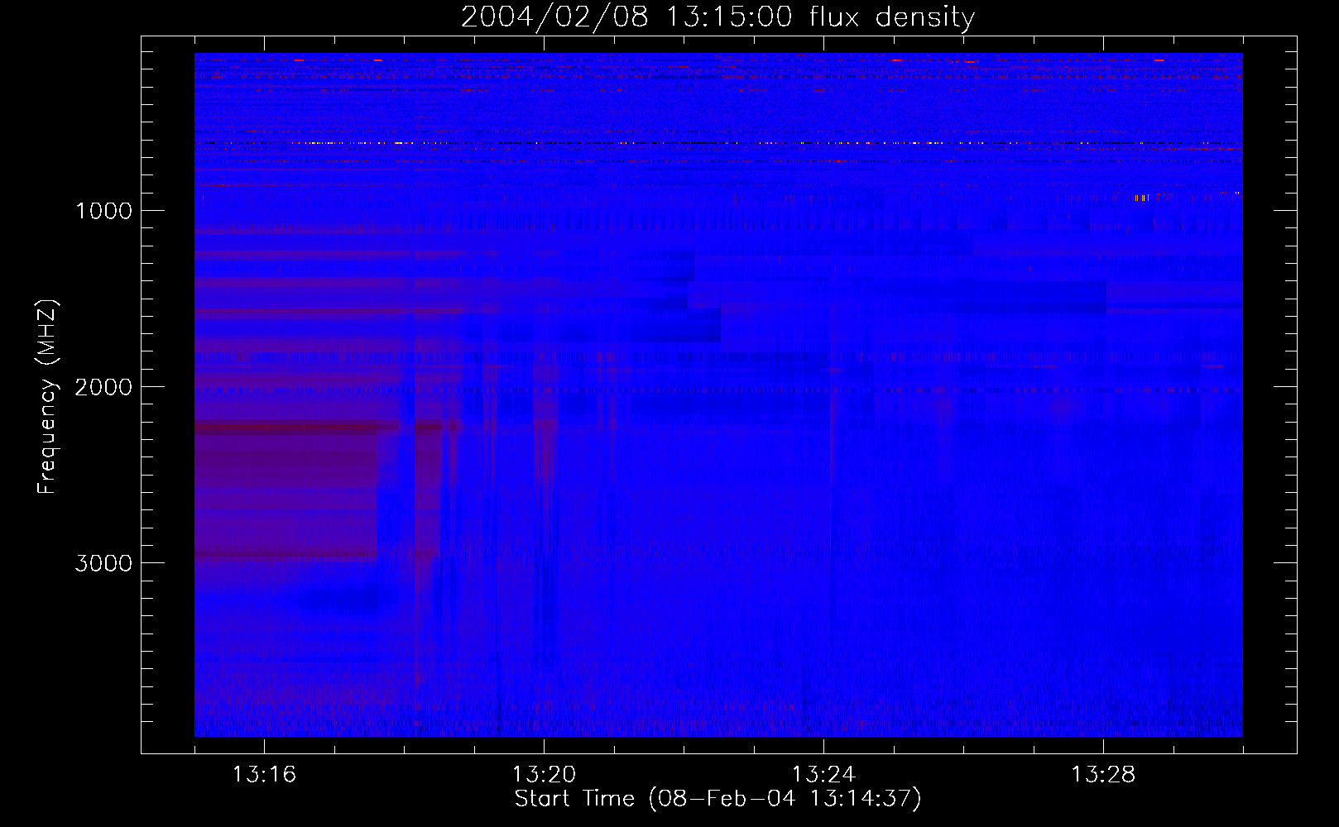Click the 13:28 time tick label
The width and height of the screenshot is (1339, 827).
[x=1103, y=775]
